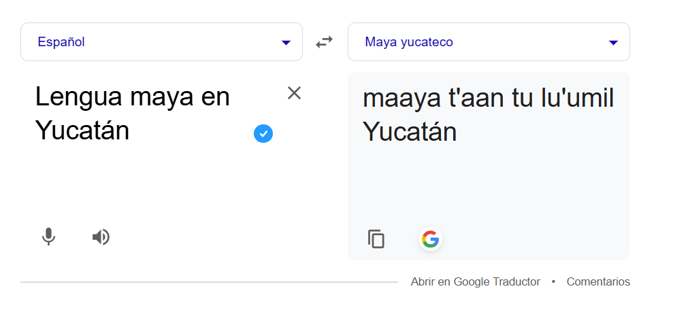Expand the Maya yucateco dropdown arrow
The width and height of the screenshot is (673, 310).
(x=613, y=43)
